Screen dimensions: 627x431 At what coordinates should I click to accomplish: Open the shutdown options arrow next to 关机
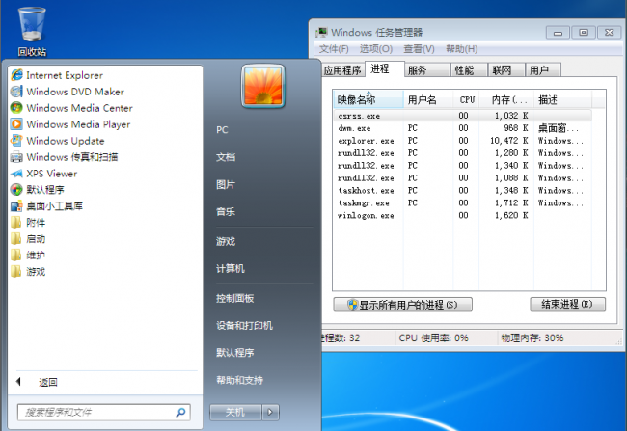click(x=271, y=413)
